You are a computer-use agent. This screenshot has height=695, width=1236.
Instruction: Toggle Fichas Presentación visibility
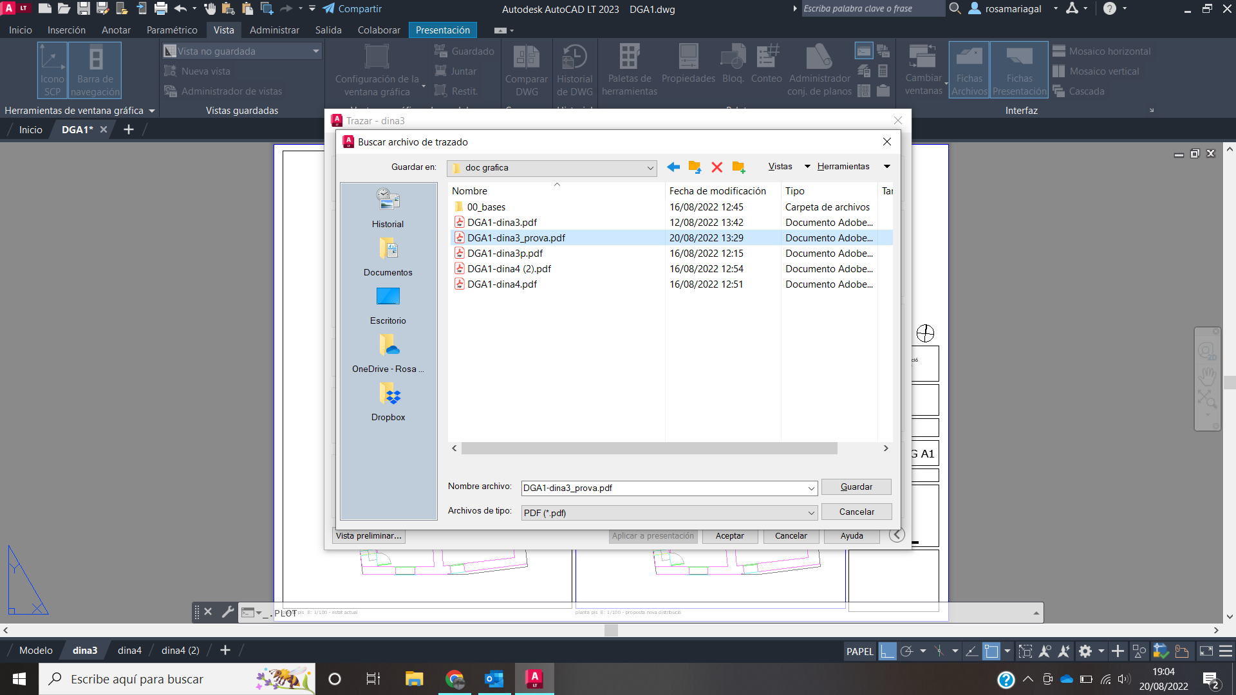[x=1019, y=69]
